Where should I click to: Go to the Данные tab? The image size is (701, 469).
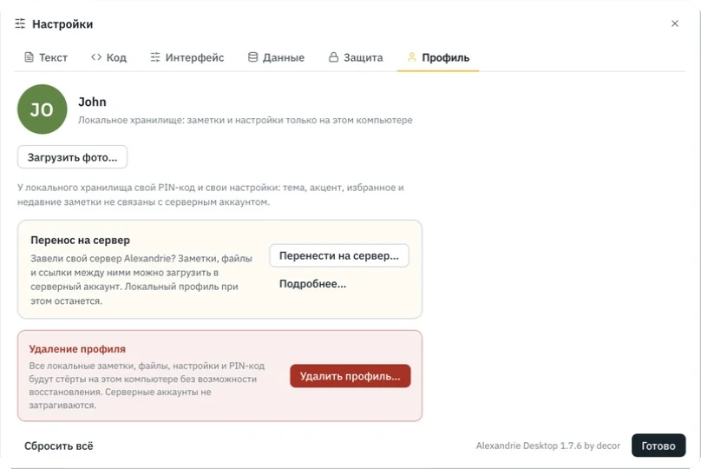[x=276, y=57]
